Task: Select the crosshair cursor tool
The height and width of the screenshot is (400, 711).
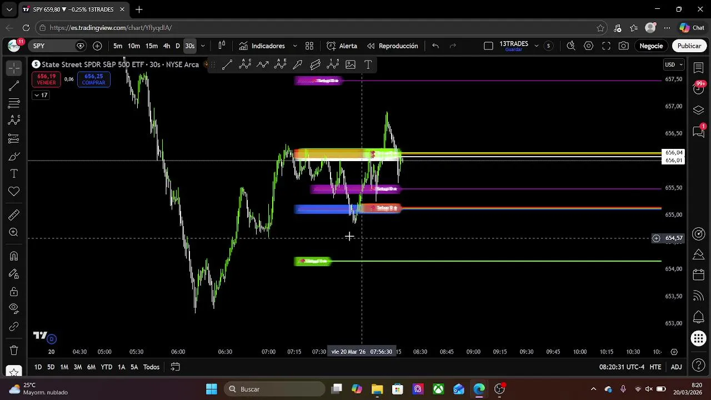Action: coord(14,68)
